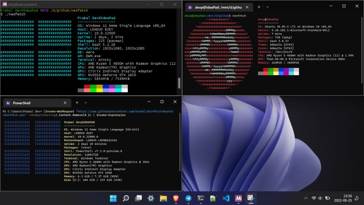Viewport: 364px width, 205px height.
Task: Add new tab in PowerShell window
Action: [77, 102]
